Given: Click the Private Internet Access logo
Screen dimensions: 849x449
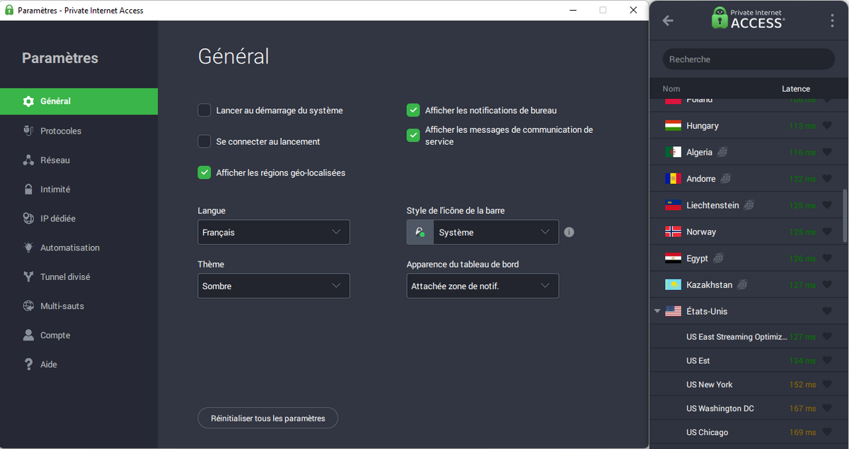Looking at the screenshot, I should 748,18.
